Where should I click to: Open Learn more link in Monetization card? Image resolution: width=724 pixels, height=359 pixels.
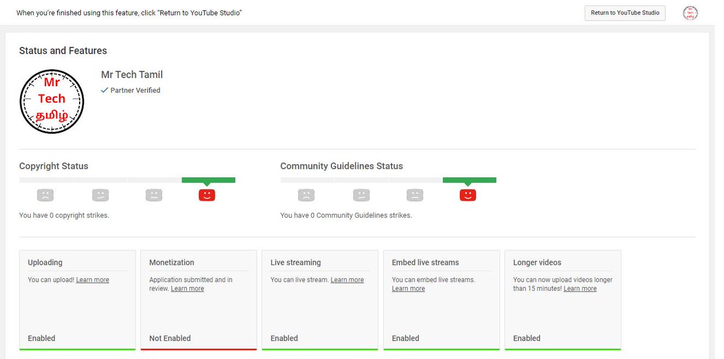coord(188,288)
